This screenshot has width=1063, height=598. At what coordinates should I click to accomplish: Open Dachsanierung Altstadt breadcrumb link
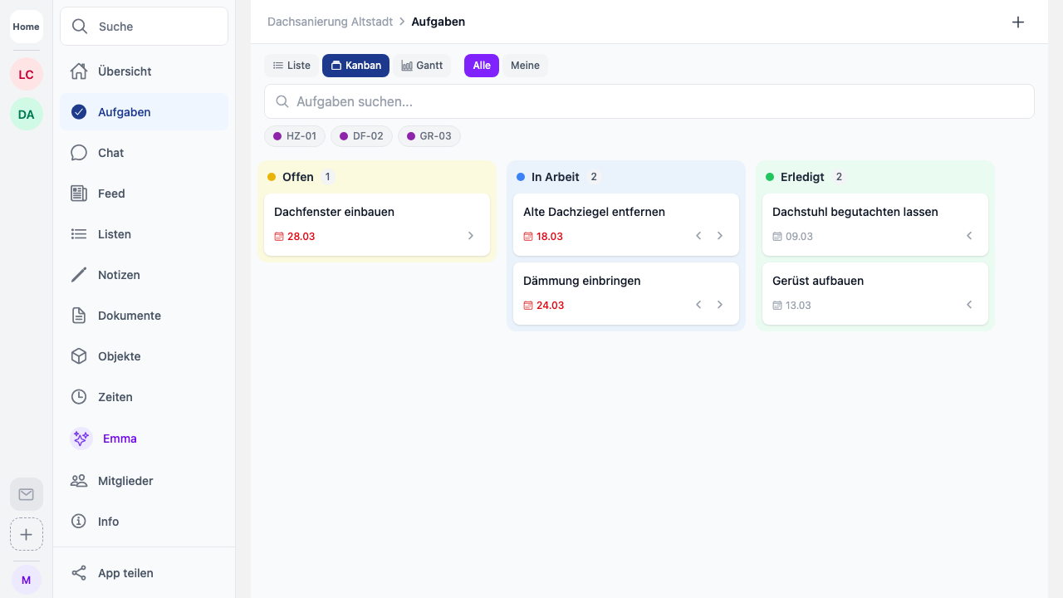330,22
